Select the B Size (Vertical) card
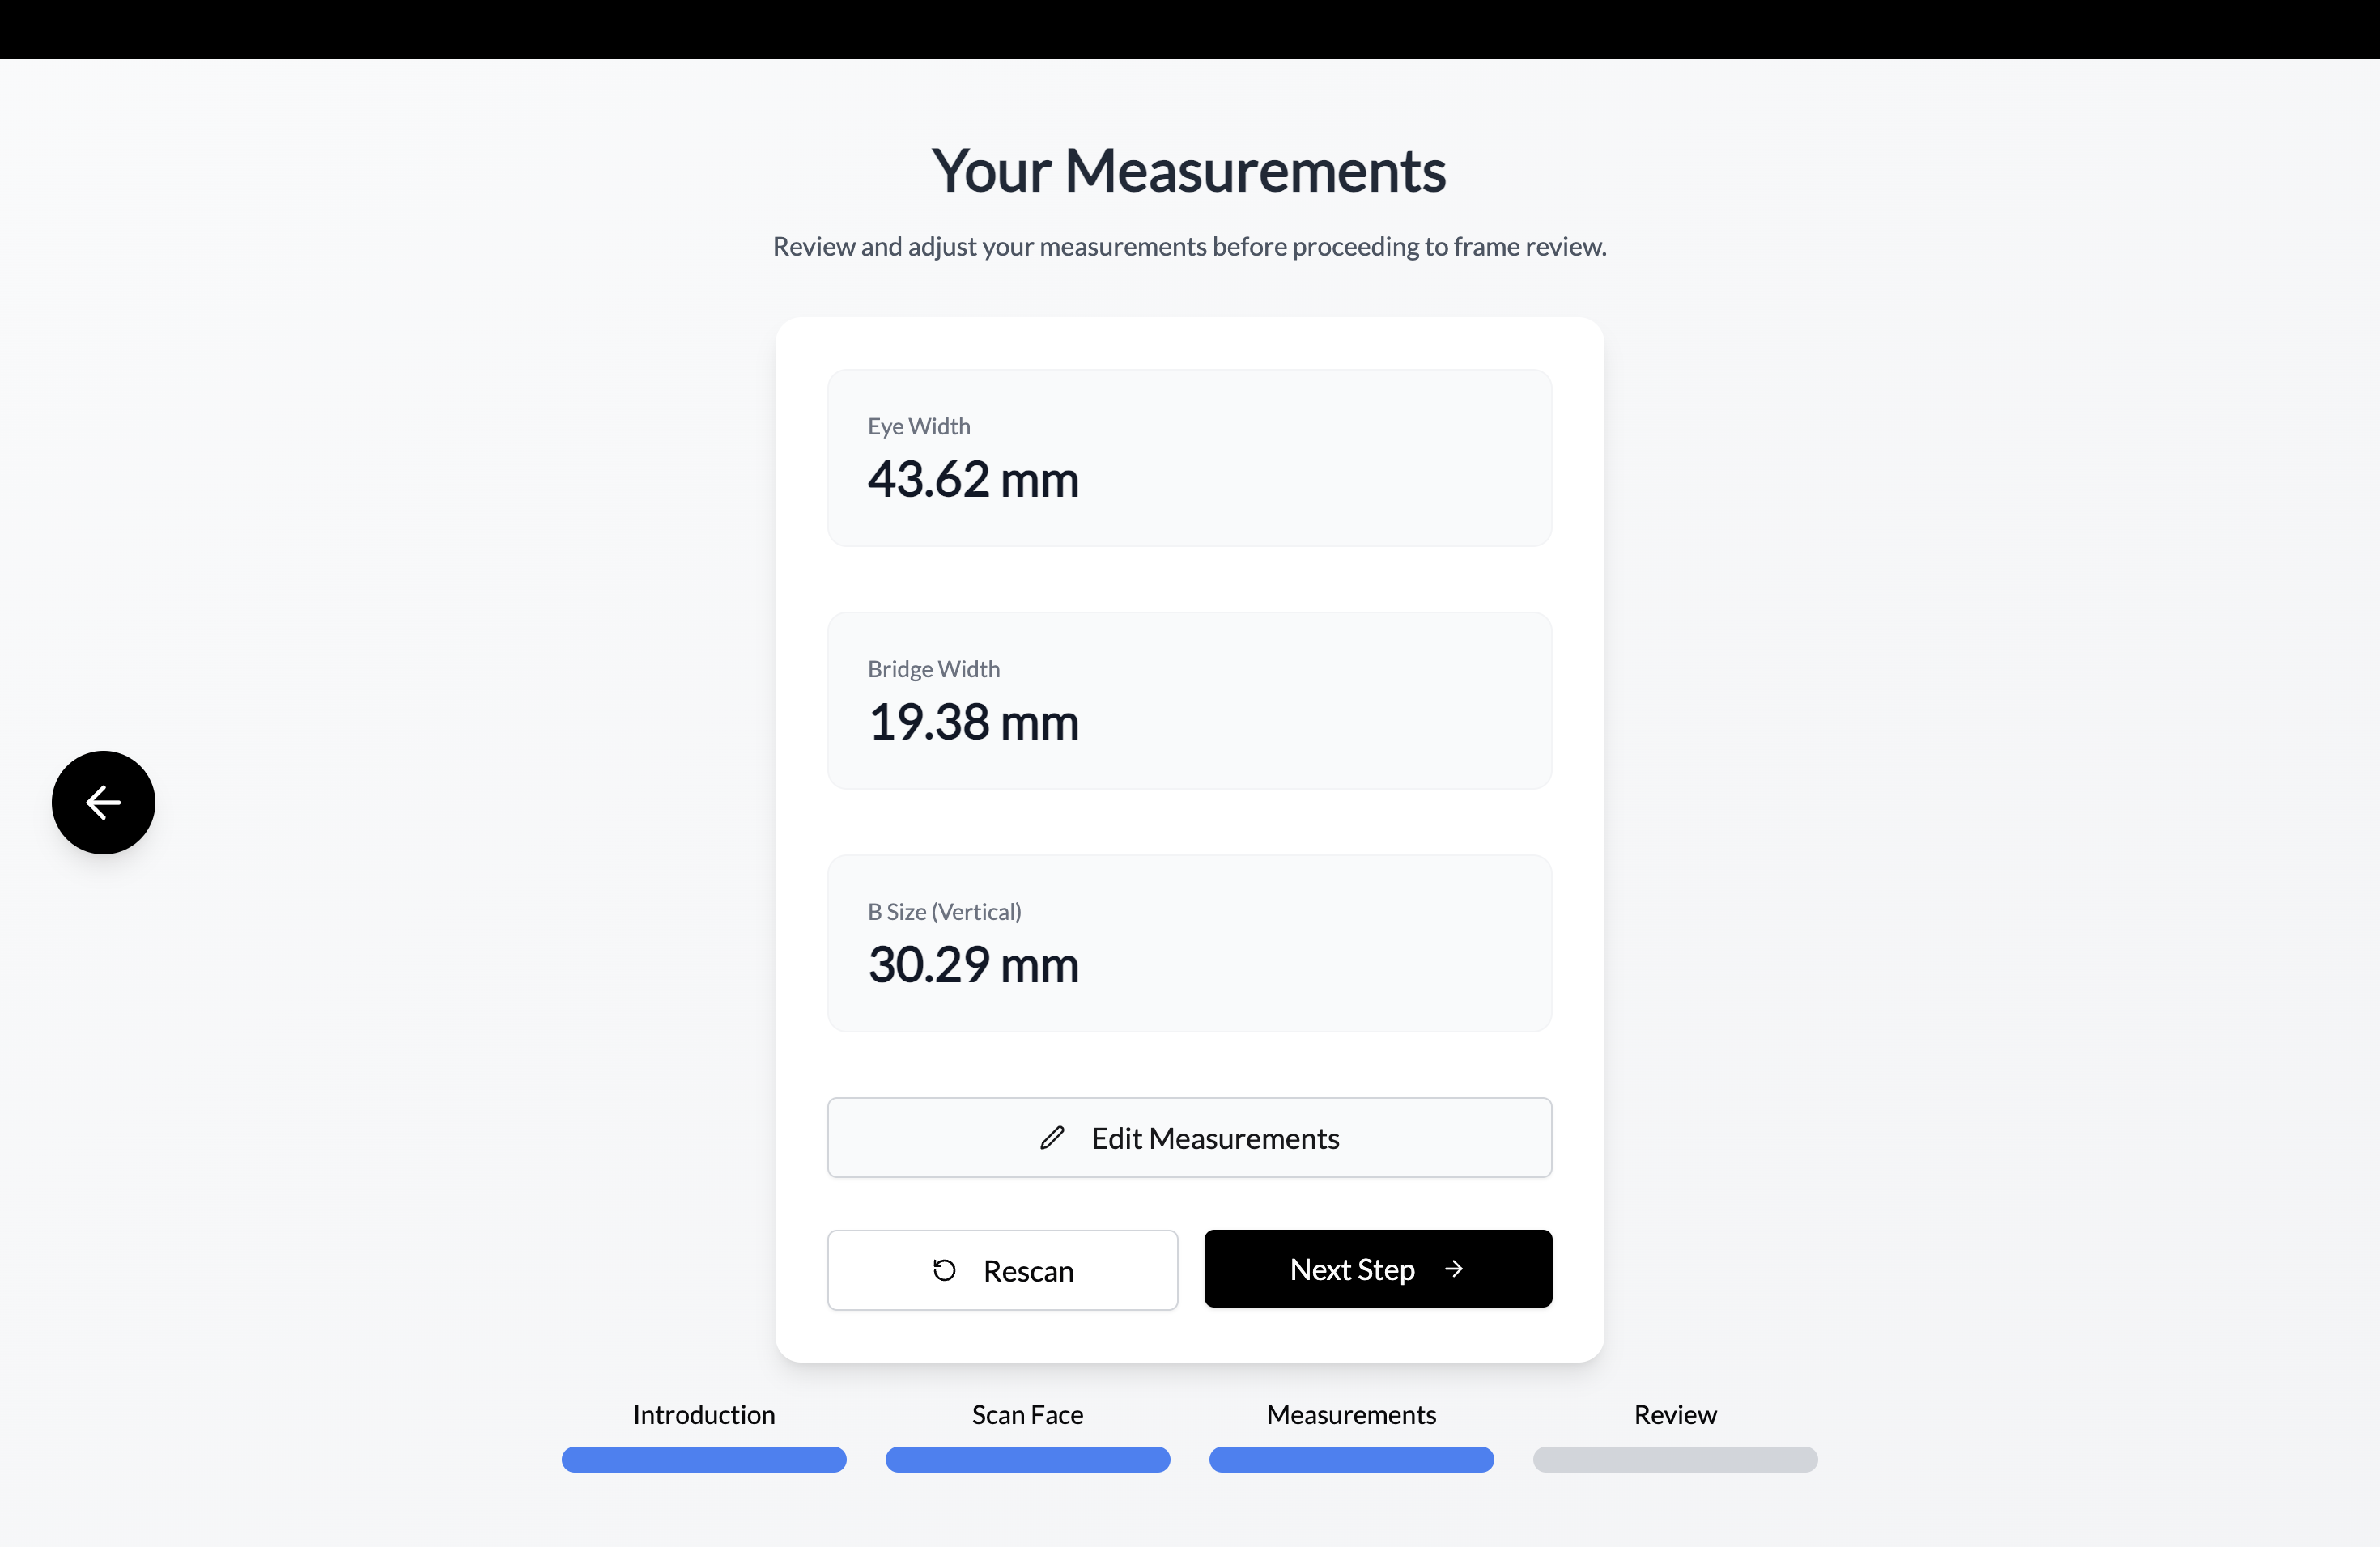The height and width of the screenshot is (1547, 2380). [1189, 943]
